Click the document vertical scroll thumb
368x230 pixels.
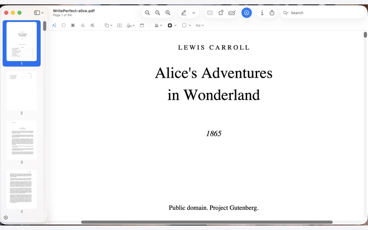(x=365, y=35)
